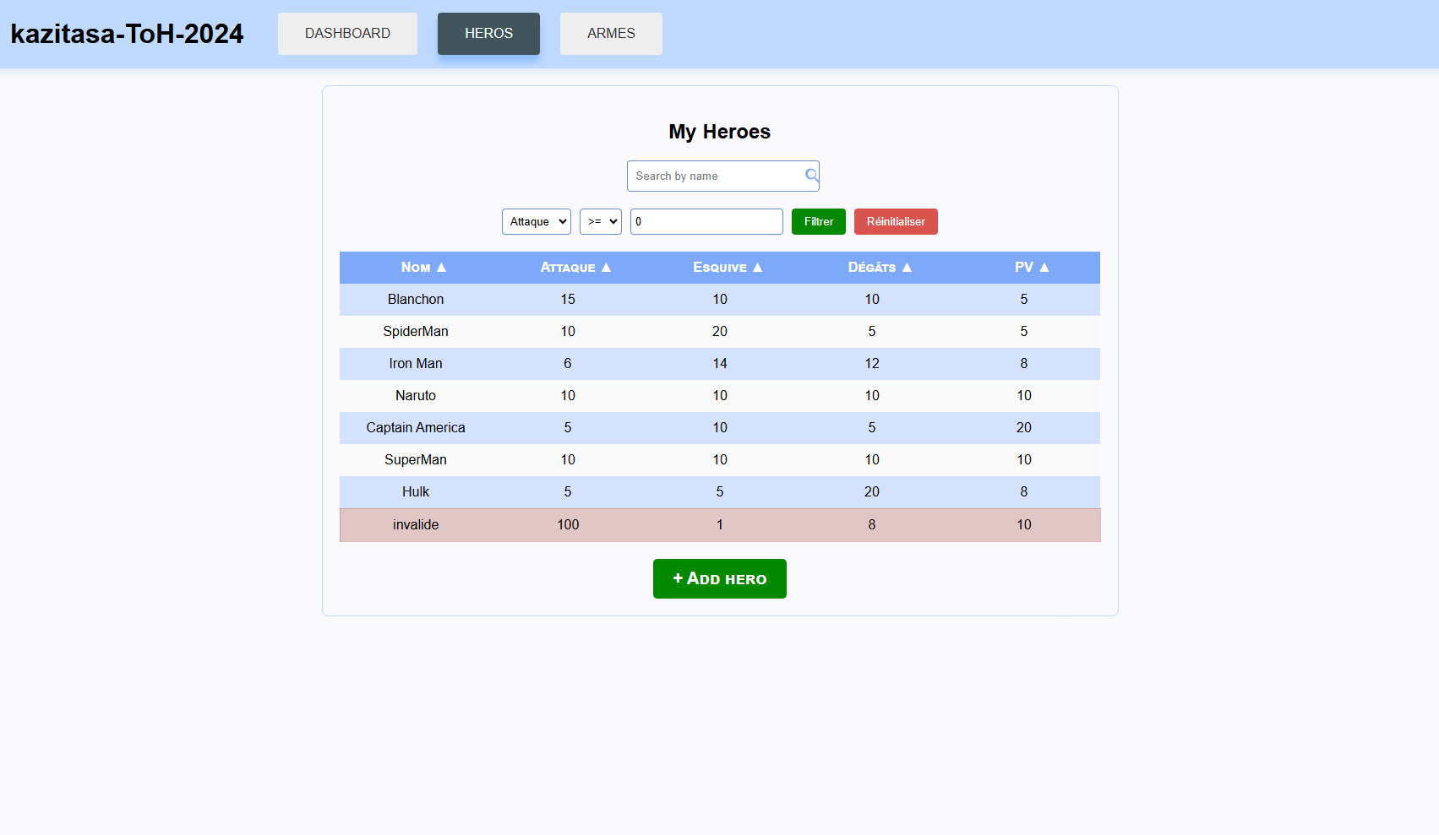
Task: Sort by Nom column arrow
Action: click(x=441, y=267)
